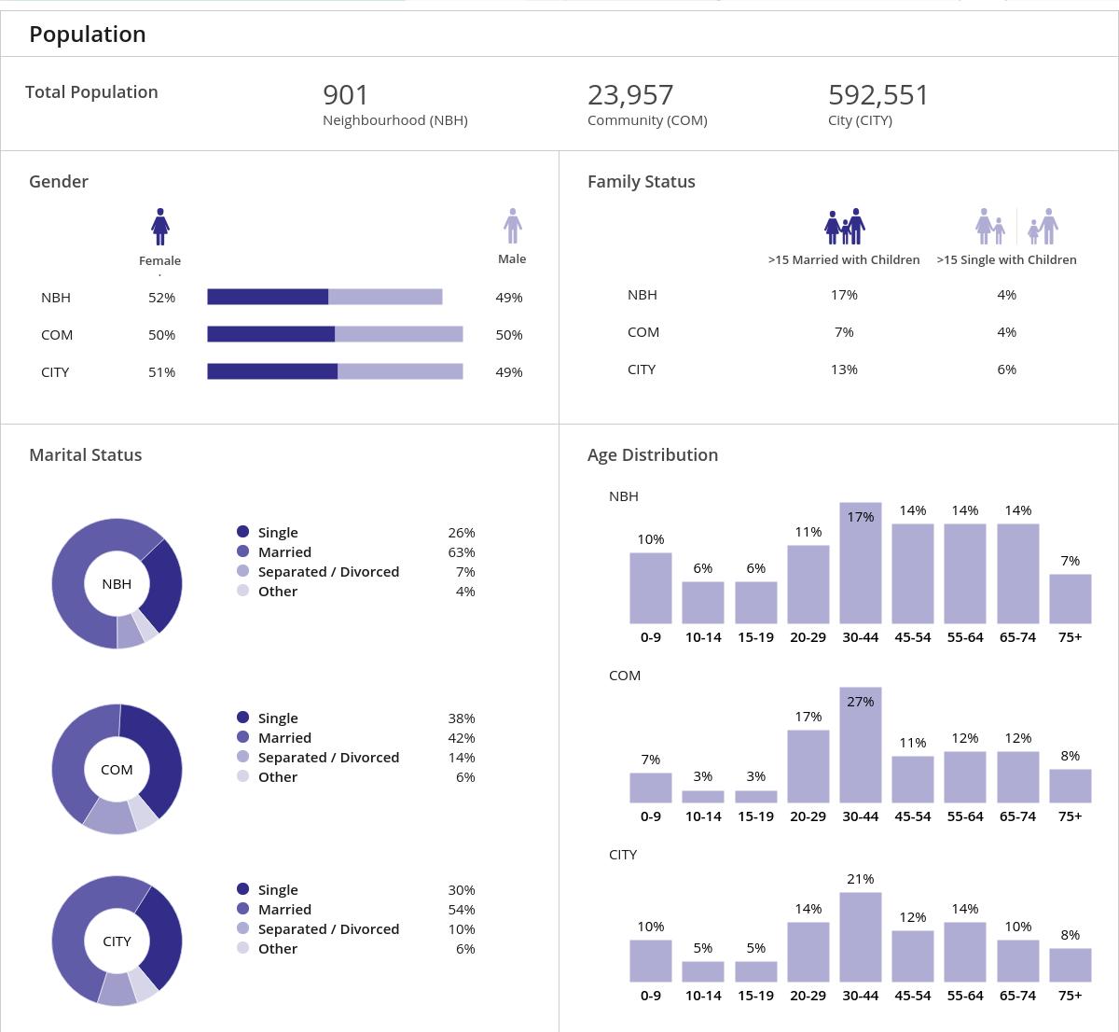Click the Single legend dot for COM
1119x1032 pixels.
[x=242, y=718]
